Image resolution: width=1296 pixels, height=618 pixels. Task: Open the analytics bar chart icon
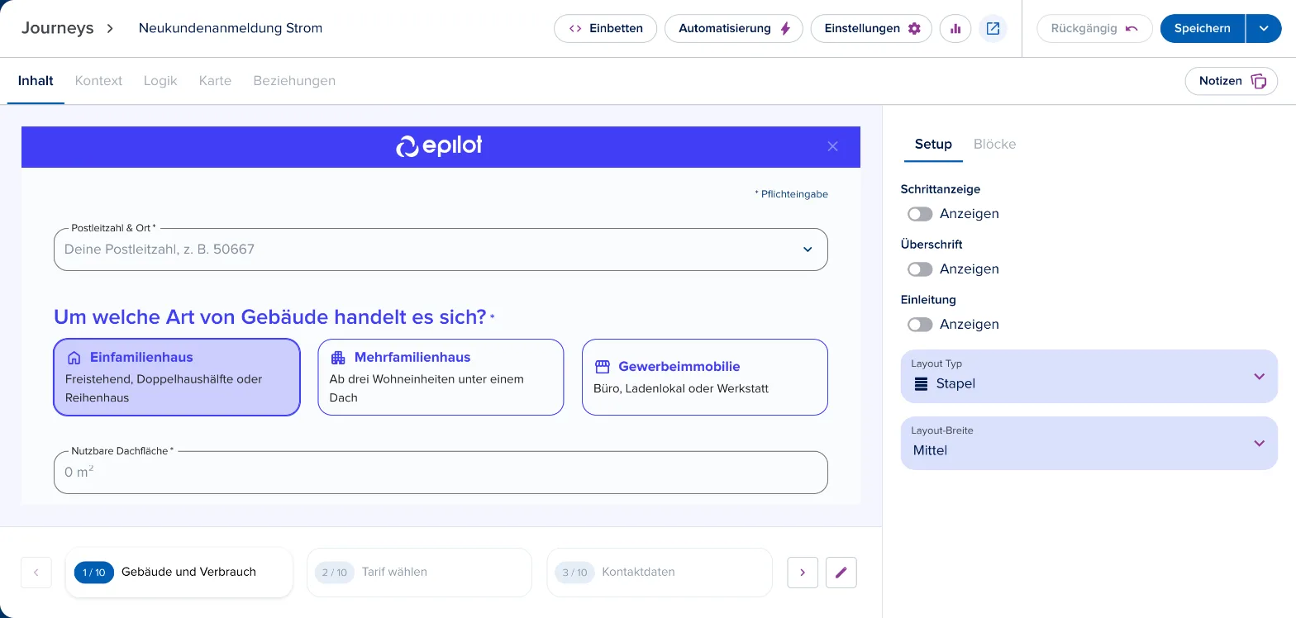coord(955,28)
